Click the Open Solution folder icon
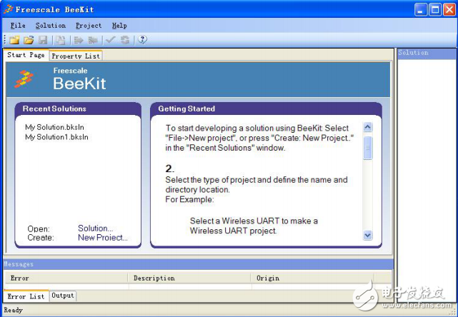Viewport: 458px width, 317px height. point(29,40)
